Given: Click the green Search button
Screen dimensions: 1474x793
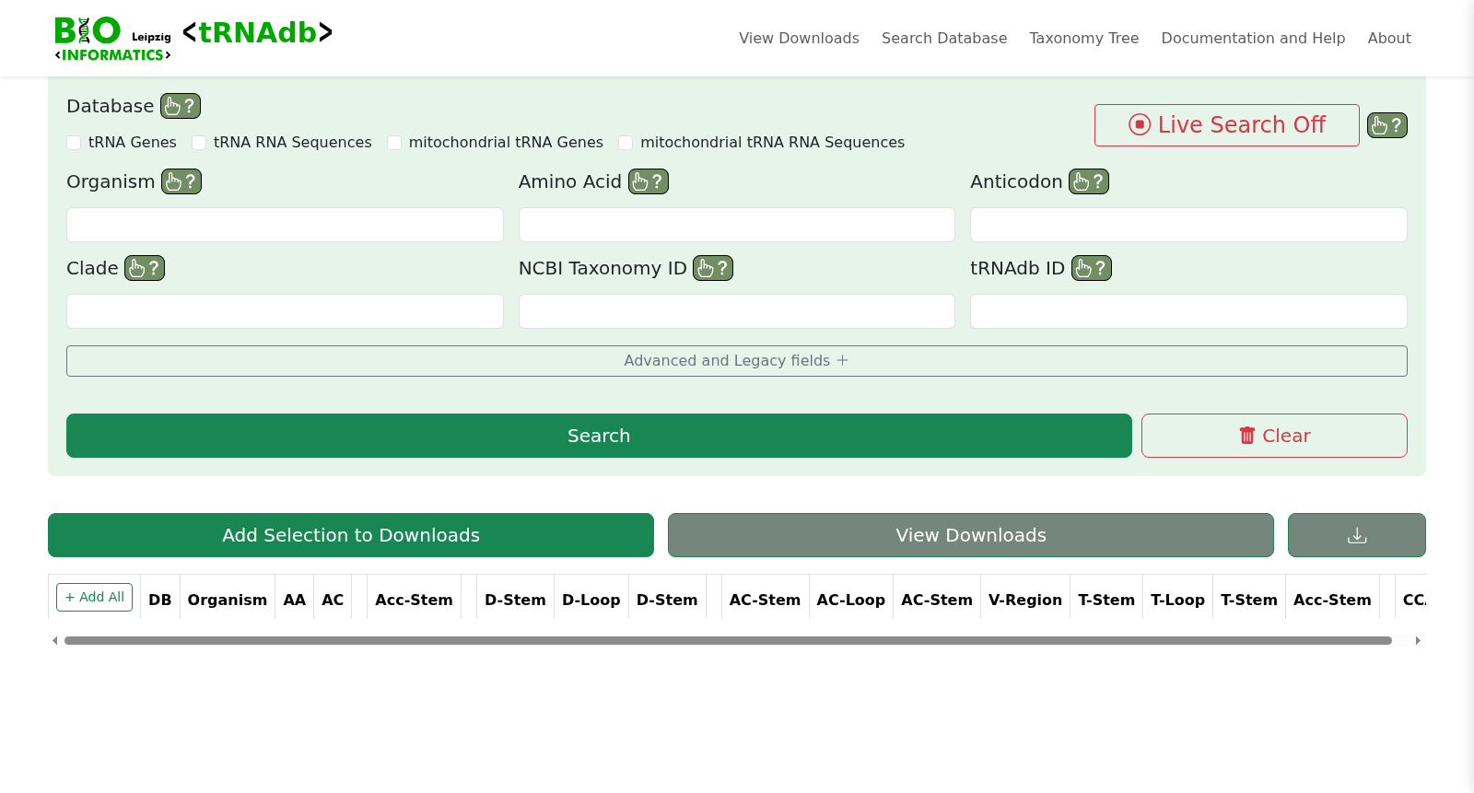Looking at the screenshot, I should (x=599, y=436).
